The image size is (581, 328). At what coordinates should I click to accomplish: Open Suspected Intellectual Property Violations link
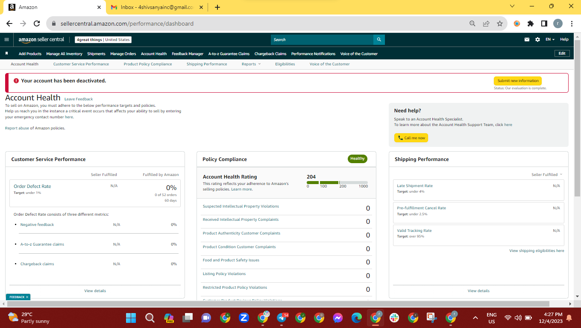tap(241, 206)
